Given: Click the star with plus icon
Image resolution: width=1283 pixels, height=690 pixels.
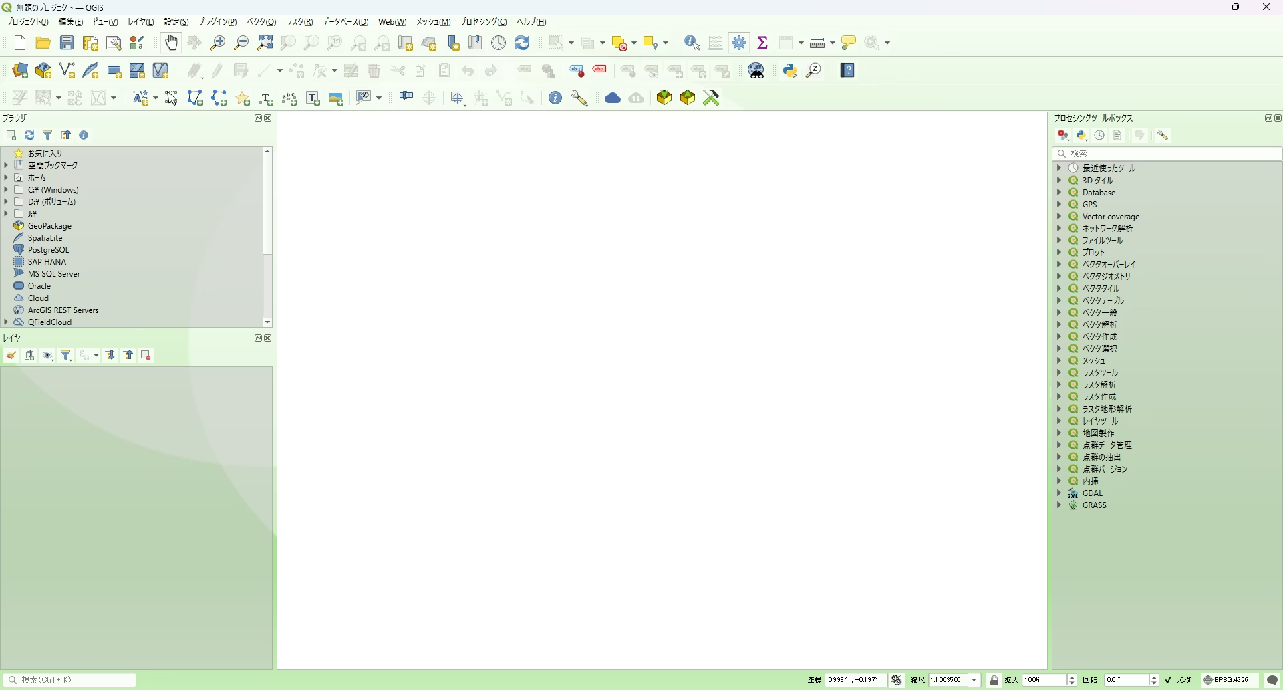Looking at the screenshot, I should [243, 99].
